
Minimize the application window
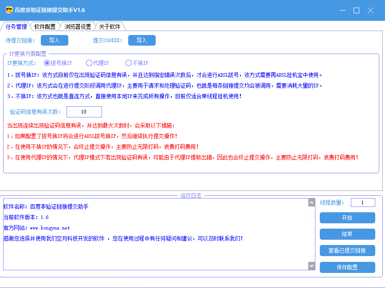[342, 10]
